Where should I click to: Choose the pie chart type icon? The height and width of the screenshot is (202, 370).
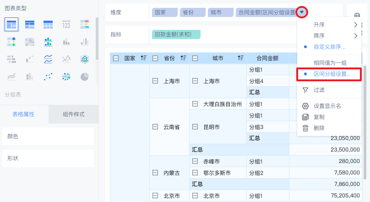pos(85,77)
